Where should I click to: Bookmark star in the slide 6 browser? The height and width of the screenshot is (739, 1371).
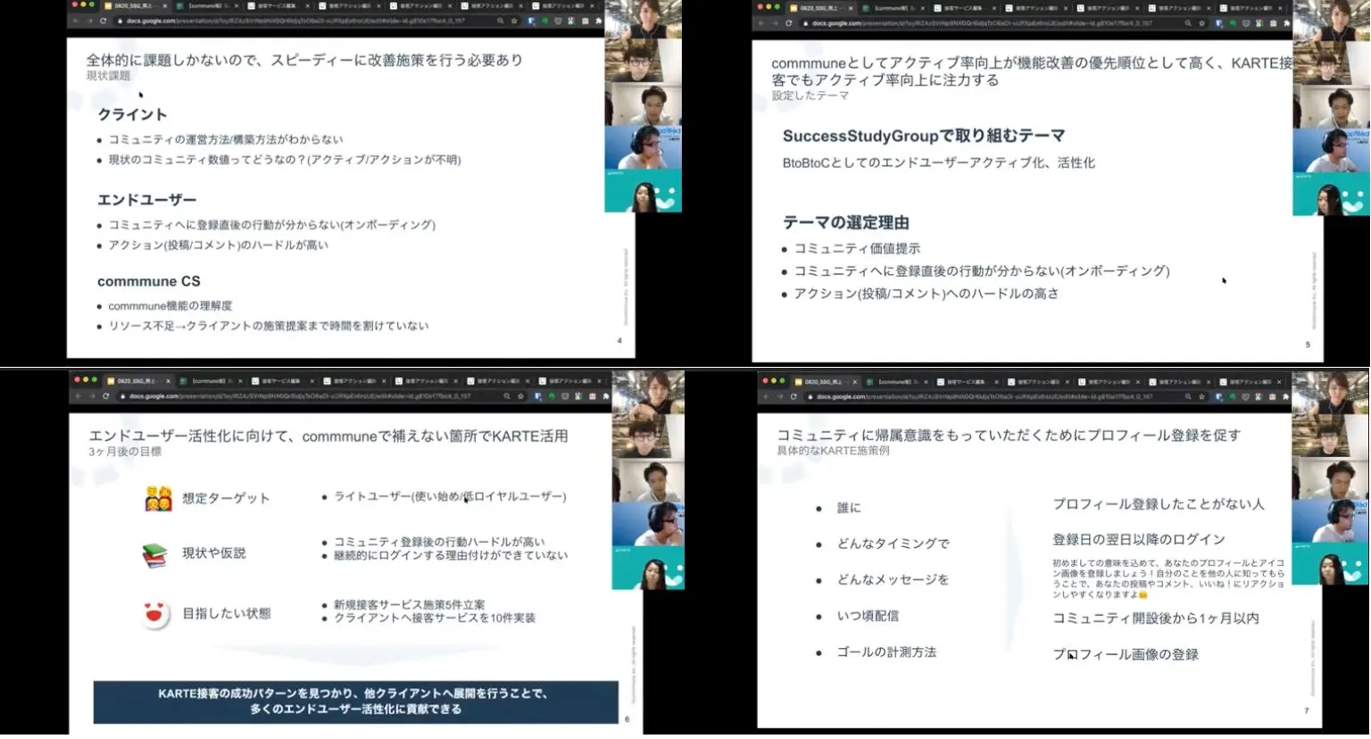pyautogui.click(x=521, y=396)
